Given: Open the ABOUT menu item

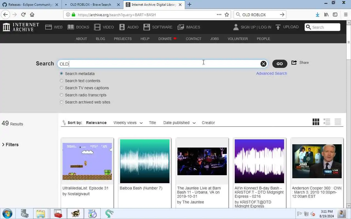Looking at the screenshot, I should (81, 39).
